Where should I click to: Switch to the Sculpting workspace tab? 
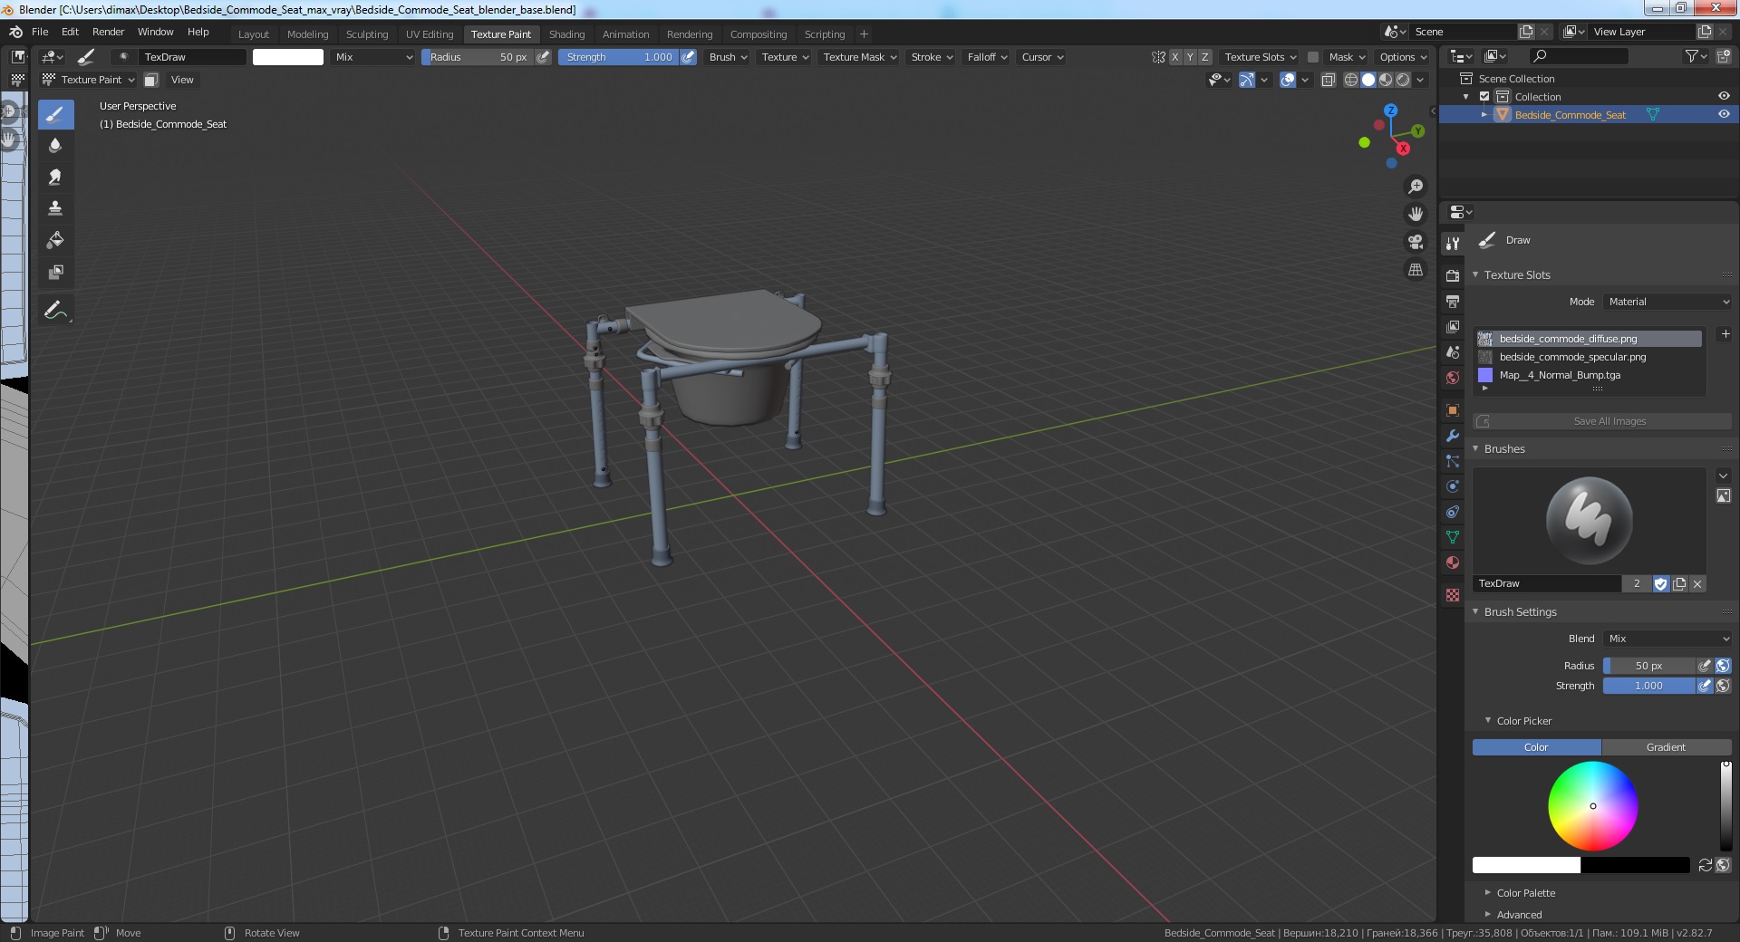tap(367, 34)
